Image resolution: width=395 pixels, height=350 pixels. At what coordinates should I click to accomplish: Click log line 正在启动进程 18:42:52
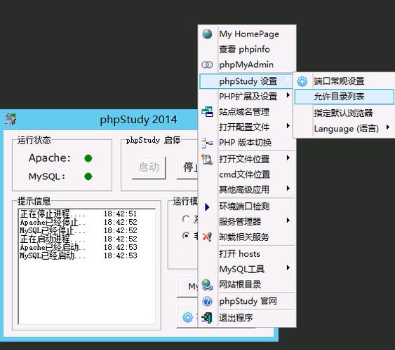pos(79,239)
